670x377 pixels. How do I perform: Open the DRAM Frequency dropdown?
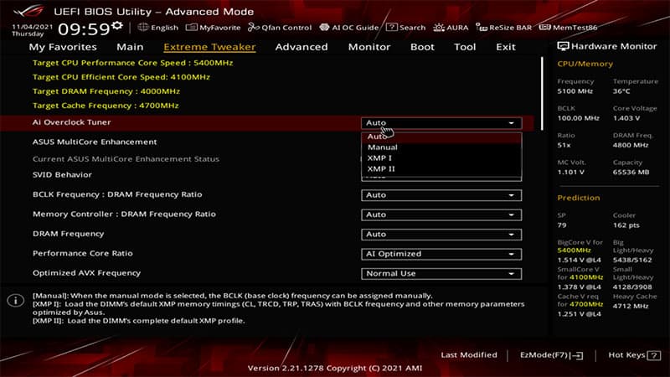(x=441, y=235)
